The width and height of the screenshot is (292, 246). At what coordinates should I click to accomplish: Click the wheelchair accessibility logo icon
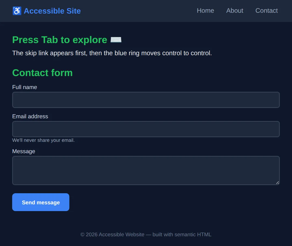[17, 11]
